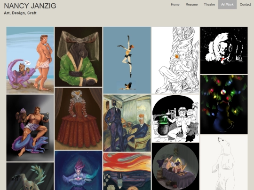Open the ram in red Elizabethan gown
254x190 pixels.
pos(79,119)
